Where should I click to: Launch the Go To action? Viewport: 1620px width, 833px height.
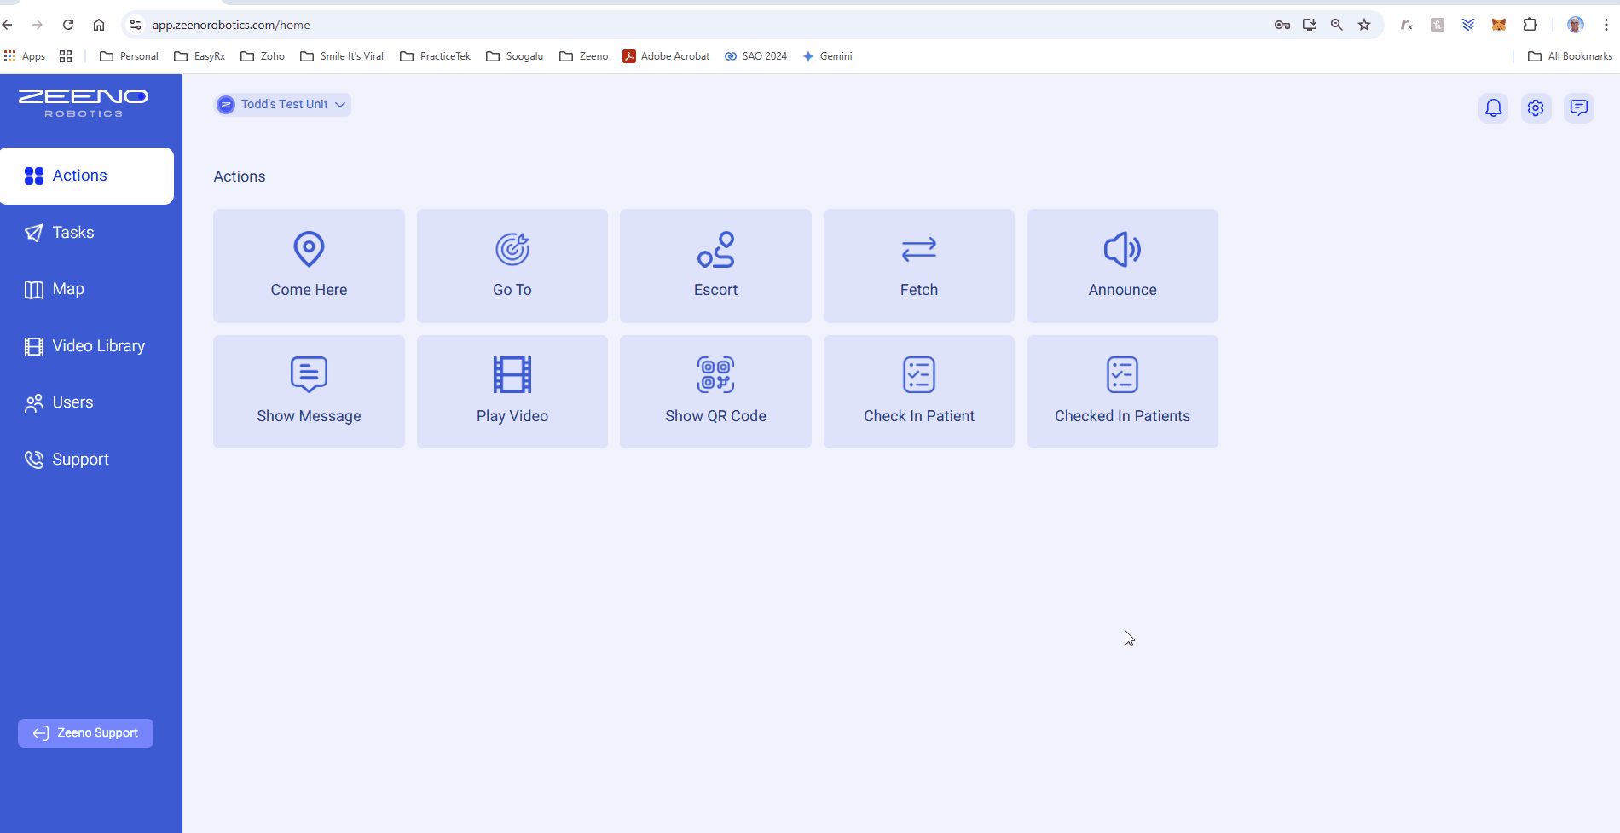(x=512, y=265)
